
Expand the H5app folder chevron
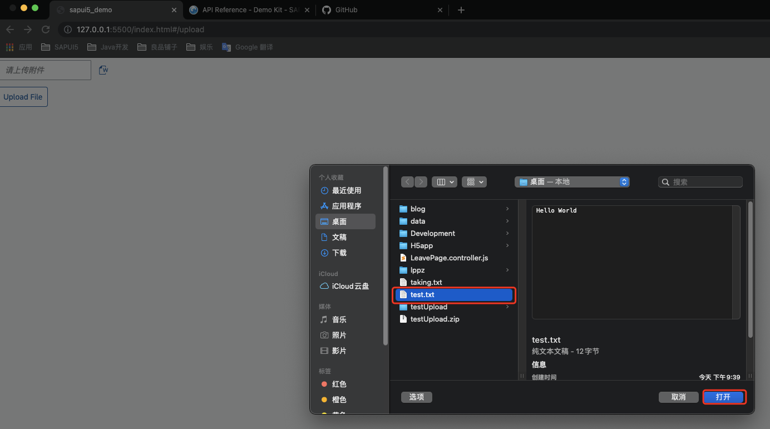point(507,245)
